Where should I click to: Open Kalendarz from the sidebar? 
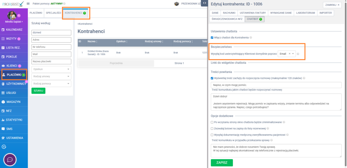coord(14,30)
